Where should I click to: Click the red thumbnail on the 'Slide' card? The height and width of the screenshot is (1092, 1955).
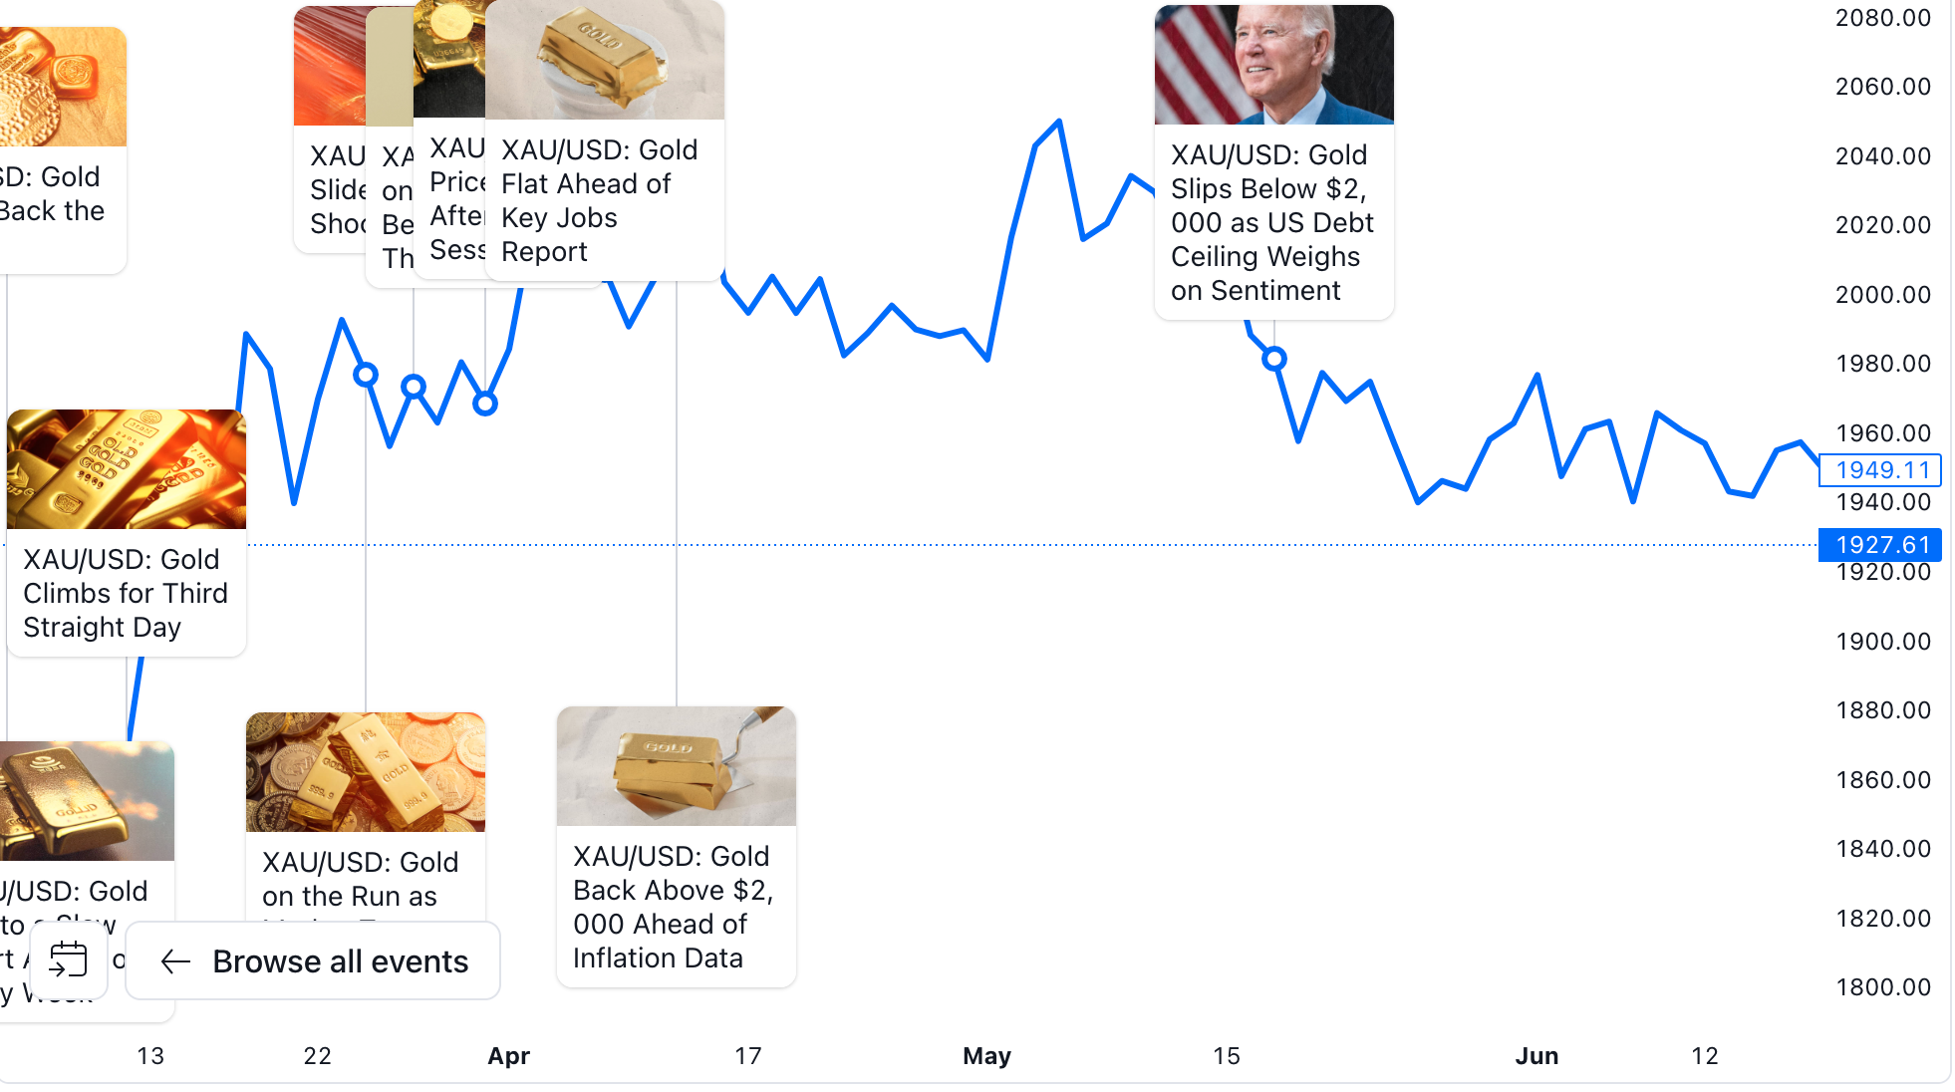point(329,66)
